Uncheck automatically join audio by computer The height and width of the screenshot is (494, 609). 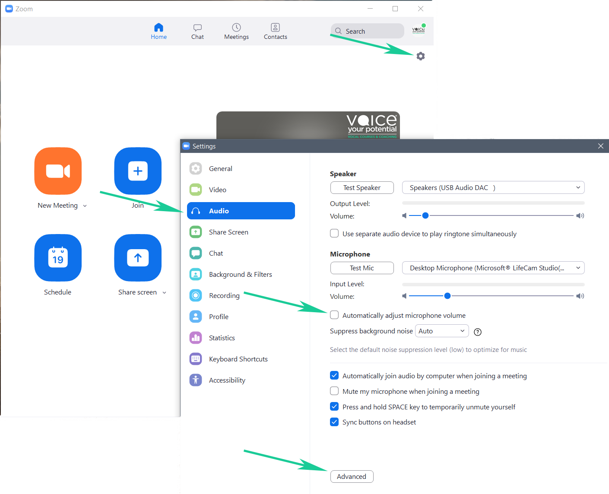334,375
